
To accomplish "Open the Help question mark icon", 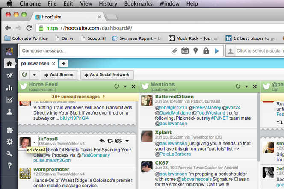I will point(9,165).
